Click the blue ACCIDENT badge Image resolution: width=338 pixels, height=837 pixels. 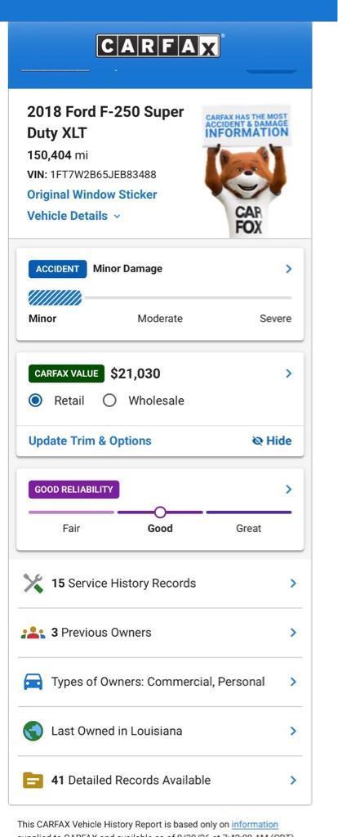tap(58, 269)
